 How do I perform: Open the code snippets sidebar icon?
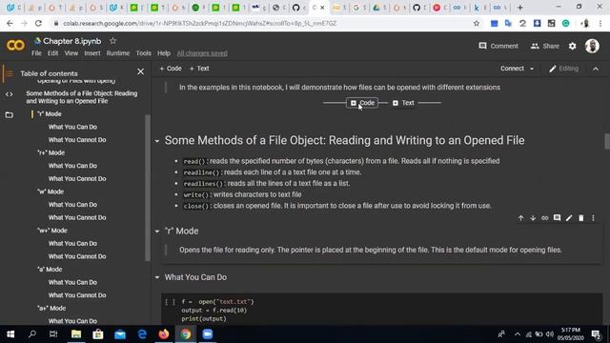tap(9, 94)
